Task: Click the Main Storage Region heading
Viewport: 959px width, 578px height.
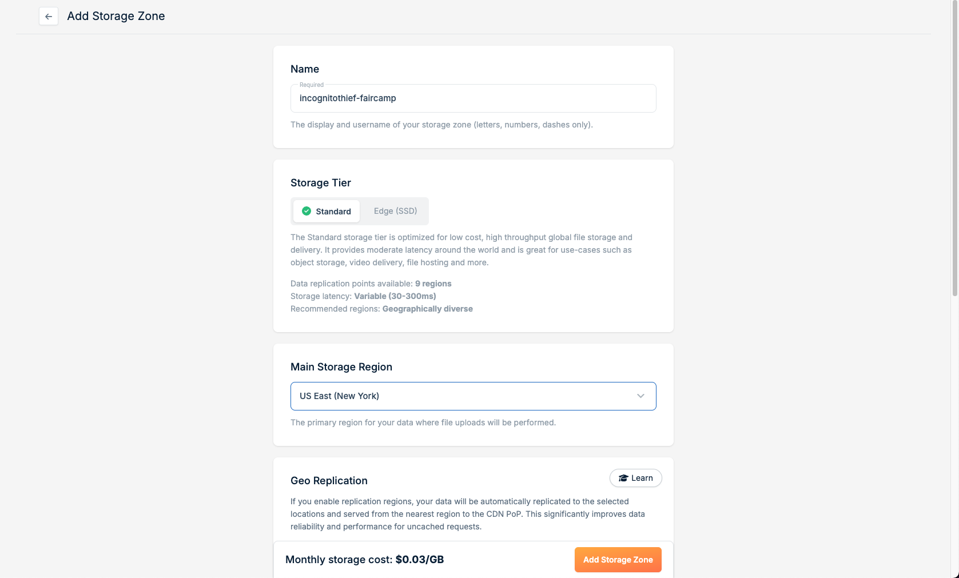Action: pyautogui.click(x=341, y=367)
